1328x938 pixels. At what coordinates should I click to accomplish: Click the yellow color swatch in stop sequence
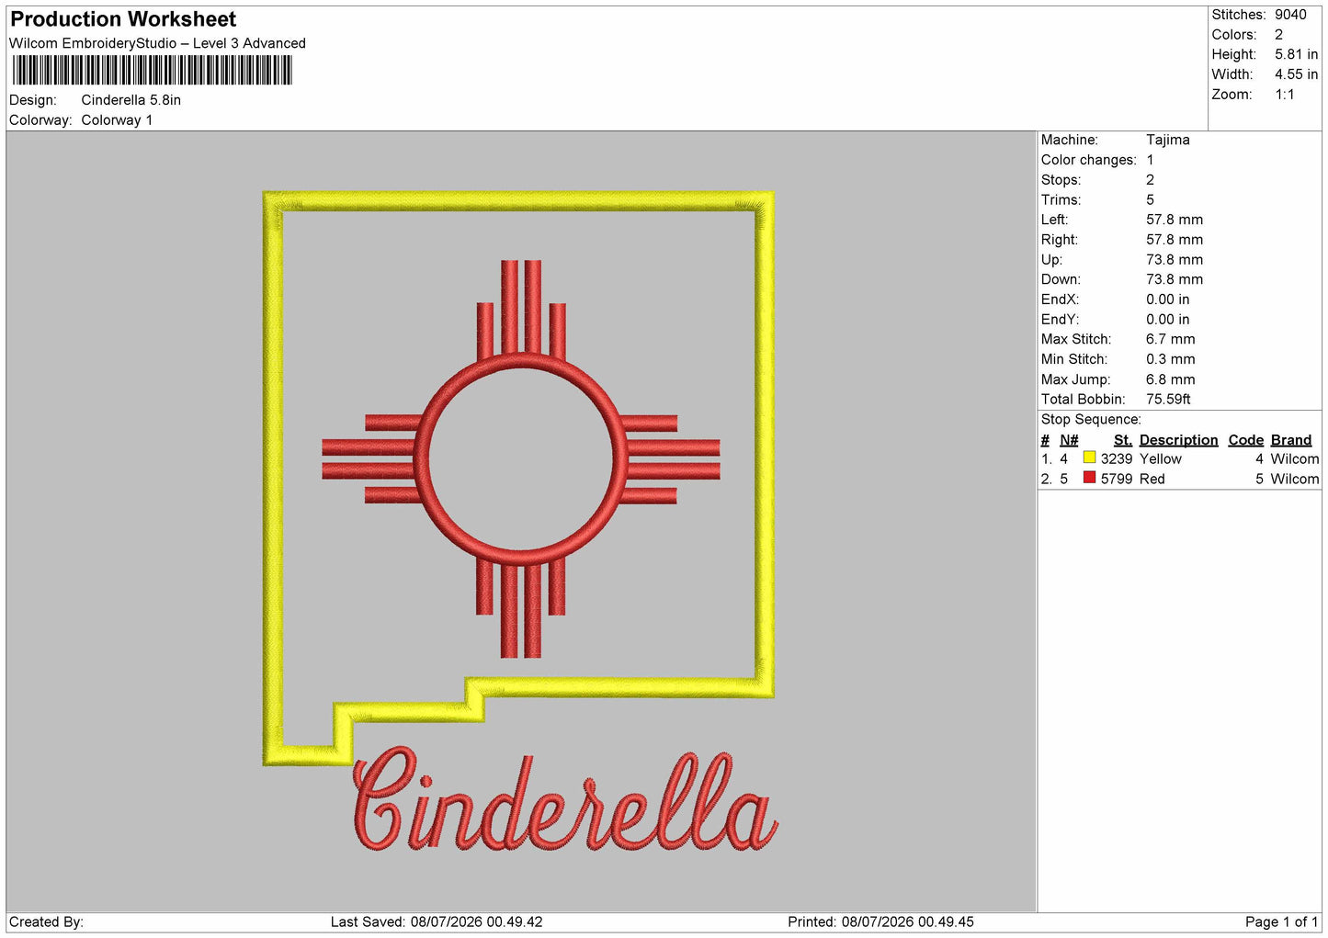(1089, 458)
